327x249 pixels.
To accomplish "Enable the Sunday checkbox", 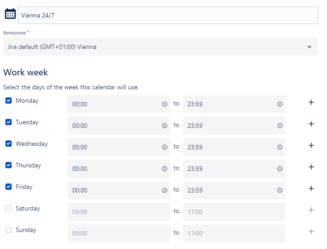I will coord(9,230).
